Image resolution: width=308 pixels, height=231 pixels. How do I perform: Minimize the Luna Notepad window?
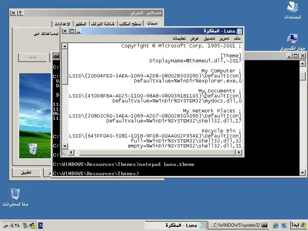click(79, 31)
